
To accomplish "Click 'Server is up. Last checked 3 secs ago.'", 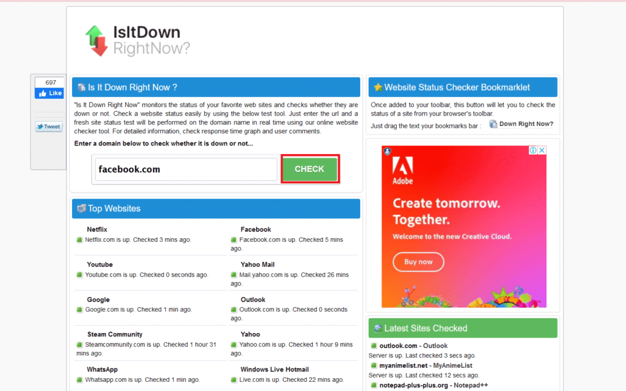I will [x=422, y=356].
